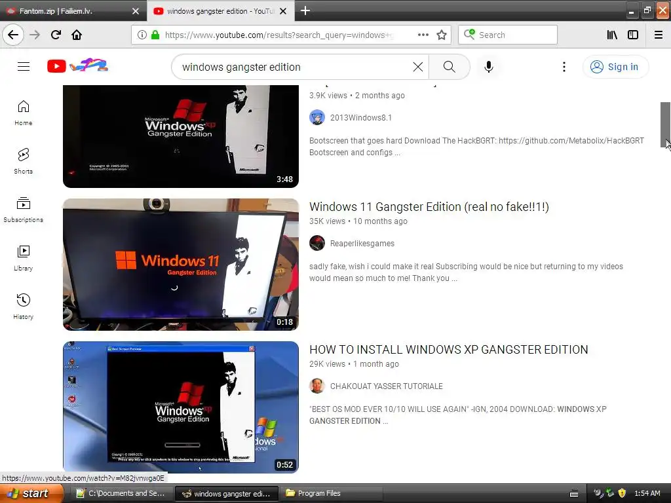Visit the CHAKOUAT YASSER TUTORIALE channel name
Screen dimensions: 671x503
pos(387,386)
